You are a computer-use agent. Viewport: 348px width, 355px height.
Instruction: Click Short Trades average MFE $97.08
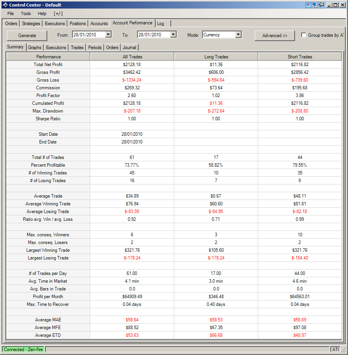tap(300, 328)
